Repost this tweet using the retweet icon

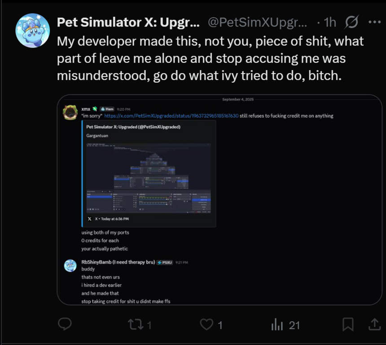coord(134,325)
